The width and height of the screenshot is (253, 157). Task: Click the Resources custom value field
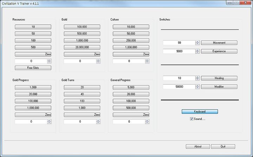tap(31, 61)
